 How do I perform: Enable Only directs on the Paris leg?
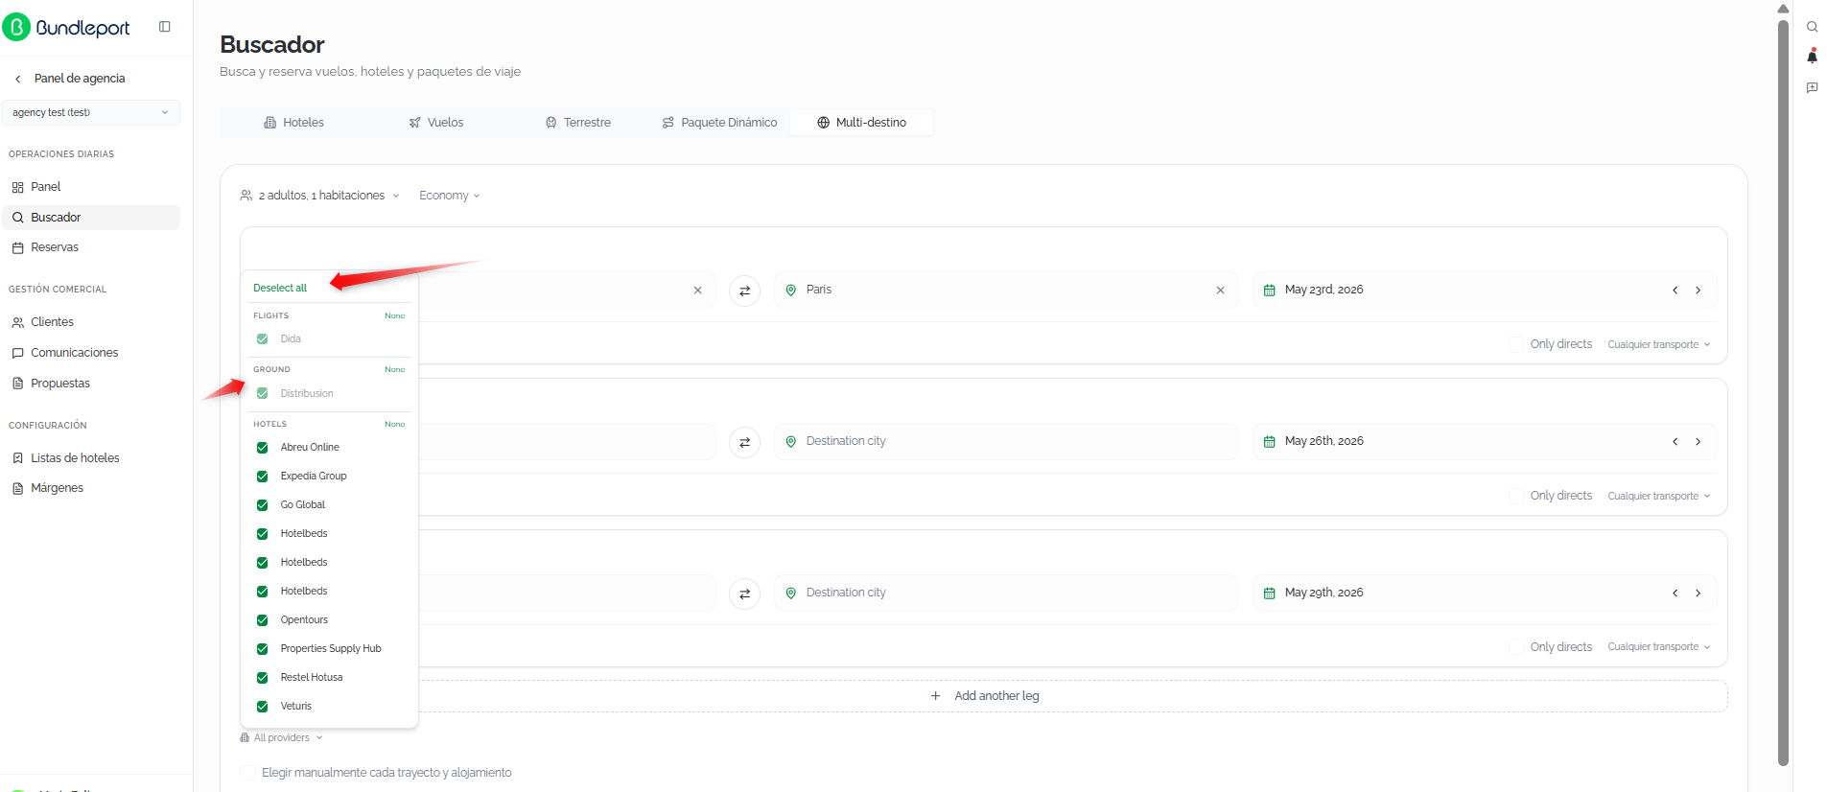[1516, 344]
